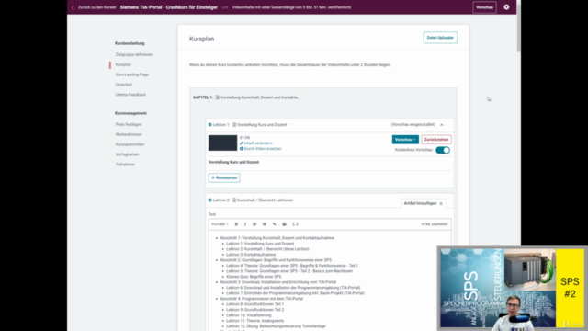The width and height of the screenshot is (588, 331).
Task: Open the teal 'Vorschau' dropdown in Lektion 1
Action: point(405,139)
